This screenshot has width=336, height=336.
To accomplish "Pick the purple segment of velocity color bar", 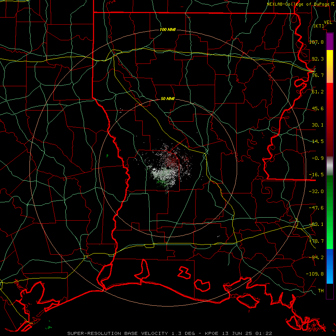I will click(x=330, y=42).
